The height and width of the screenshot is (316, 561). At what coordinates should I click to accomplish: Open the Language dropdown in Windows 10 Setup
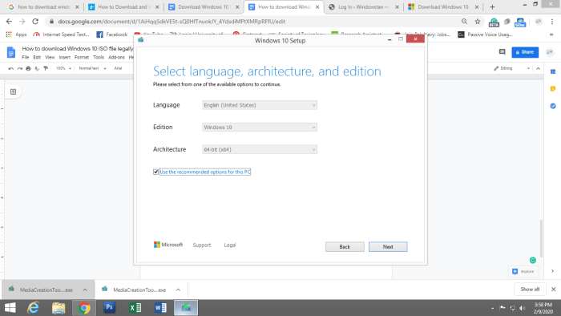point(260,105)
